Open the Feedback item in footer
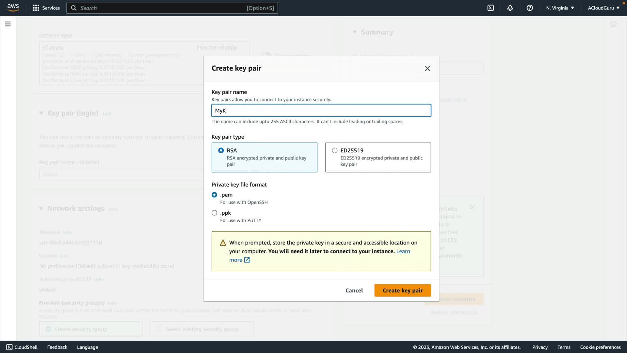The image size is (627, 353). click(x=57, y=347)
